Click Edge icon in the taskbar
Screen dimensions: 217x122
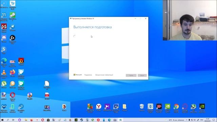coord(109,120)
